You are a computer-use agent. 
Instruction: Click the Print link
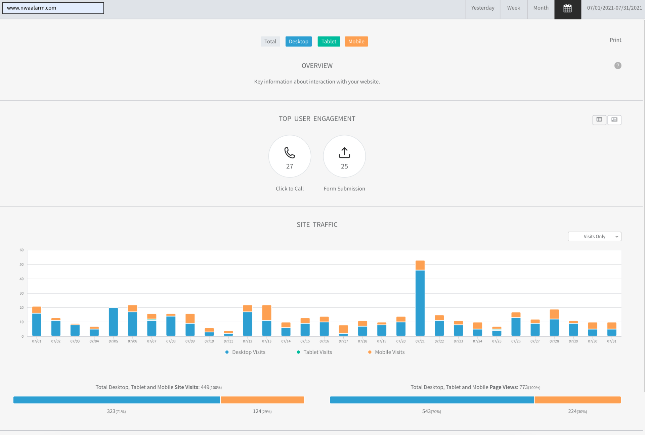coord(615,40)
